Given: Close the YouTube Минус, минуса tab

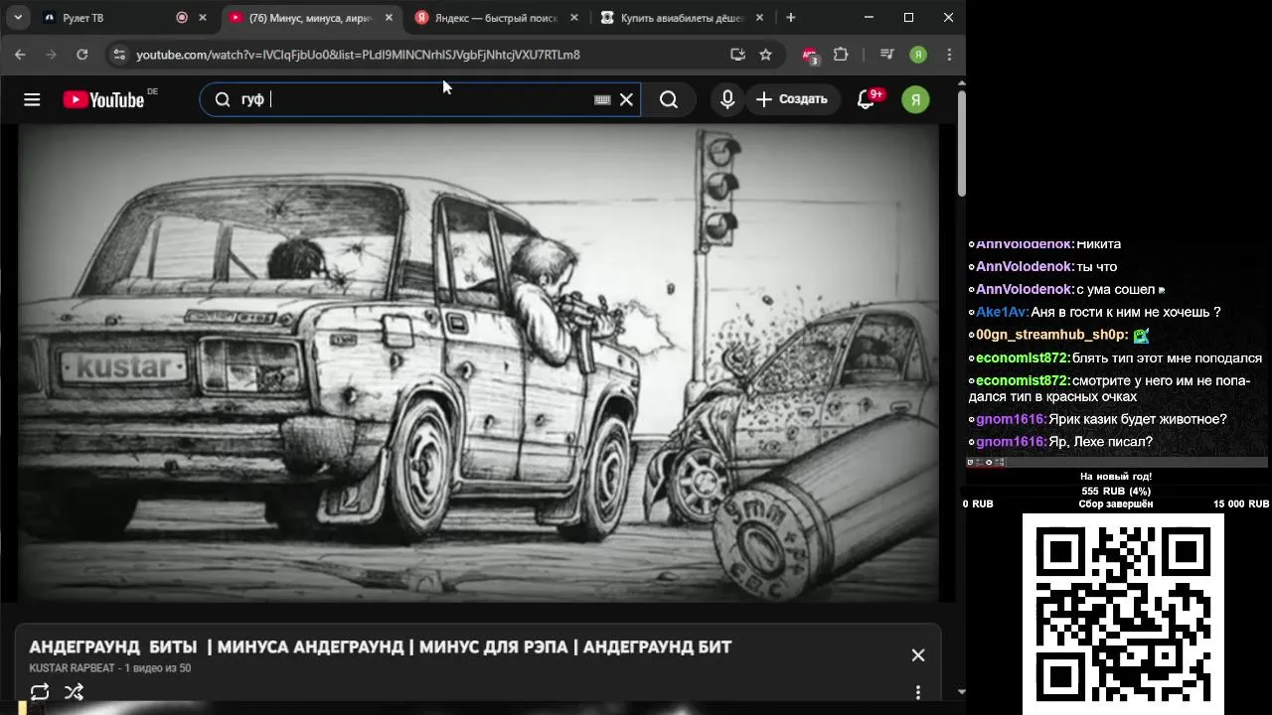Looking at the screenshot, I should click(390, 18).
